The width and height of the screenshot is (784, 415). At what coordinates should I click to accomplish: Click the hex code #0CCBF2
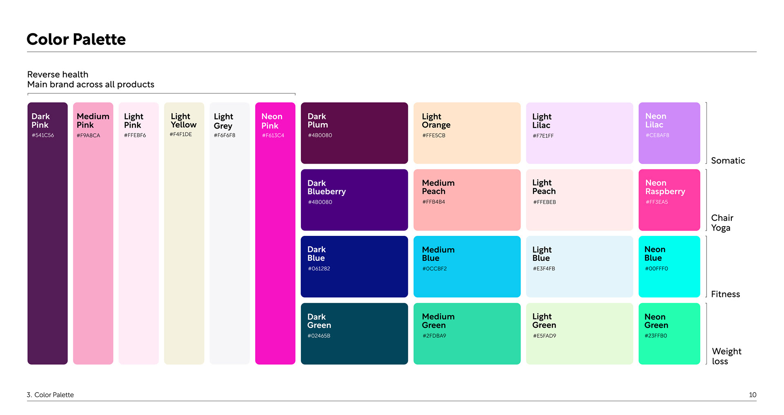[434, 269]
